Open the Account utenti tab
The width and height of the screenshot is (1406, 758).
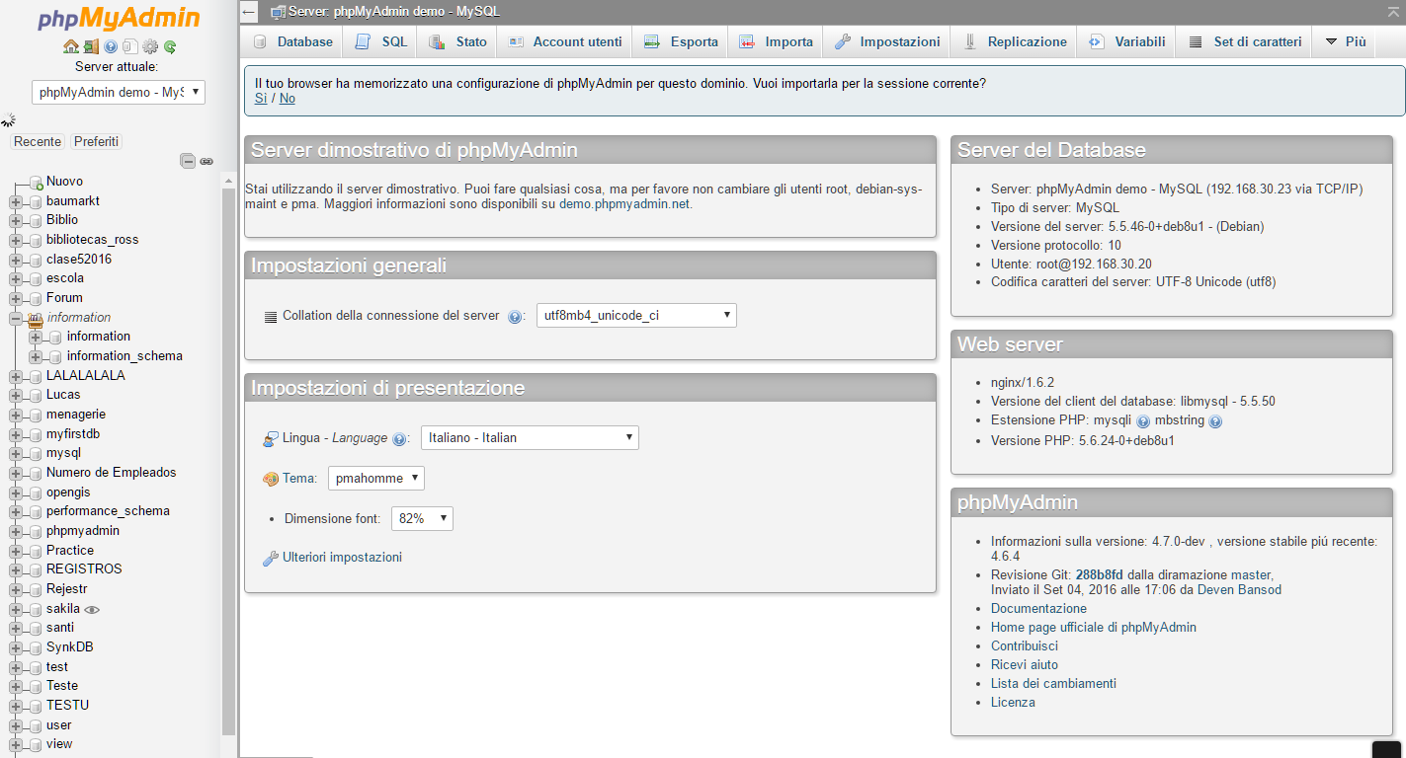coord(564,41)
